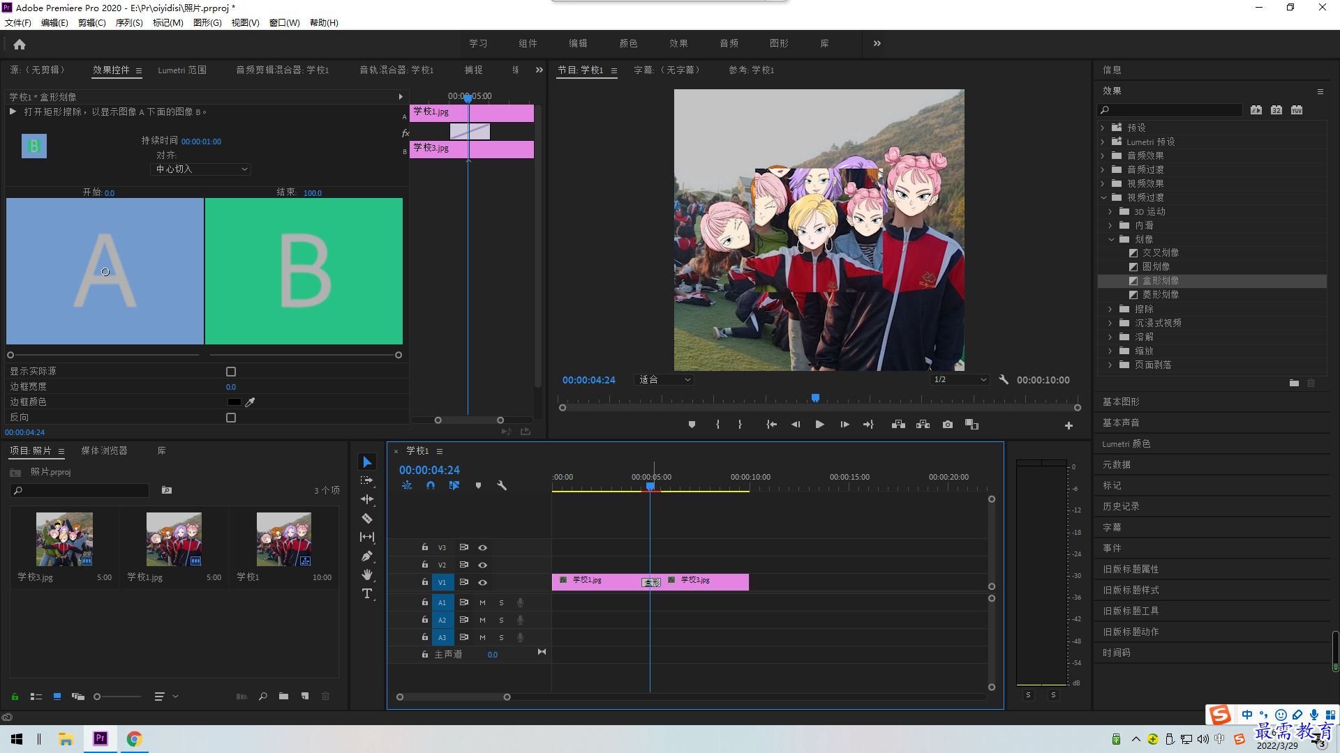Viewport: 1340px width, 753px height.
Task: Select the Pen tool
Action: 367,556
